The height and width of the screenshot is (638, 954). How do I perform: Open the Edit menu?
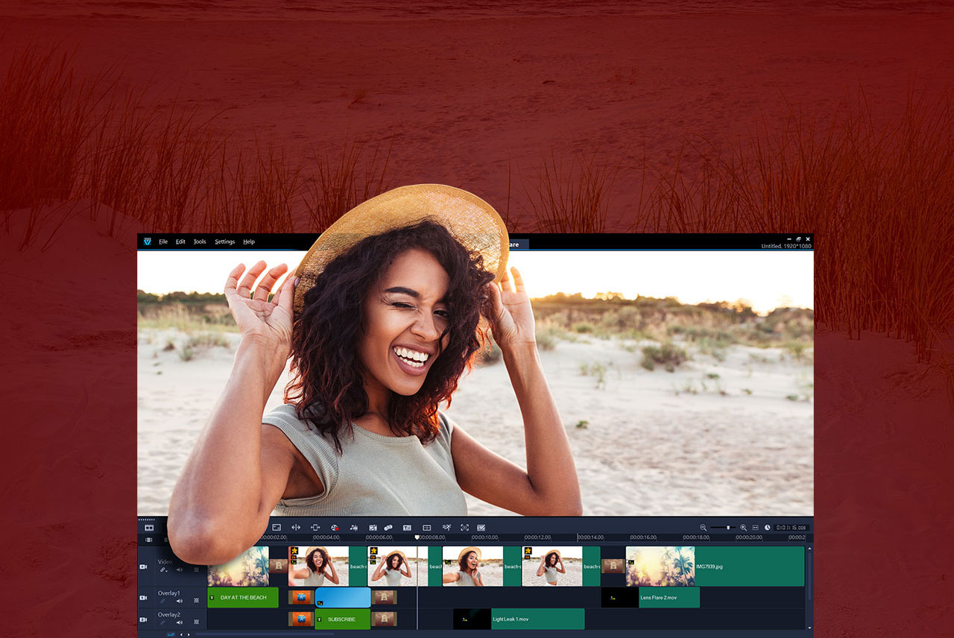pos(180,241)
